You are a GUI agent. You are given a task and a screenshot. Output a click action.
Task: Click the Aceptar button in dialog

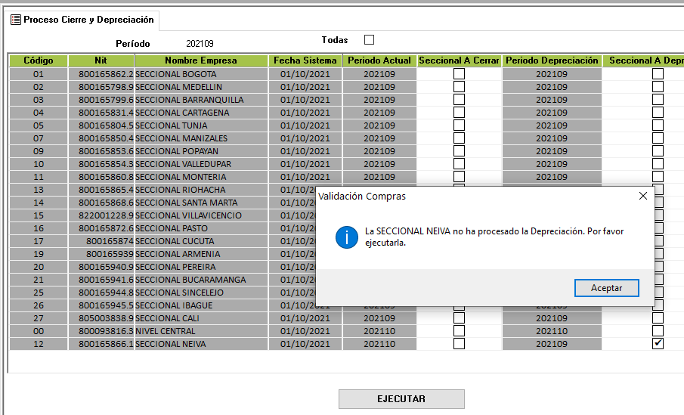(x=606, y=288)
